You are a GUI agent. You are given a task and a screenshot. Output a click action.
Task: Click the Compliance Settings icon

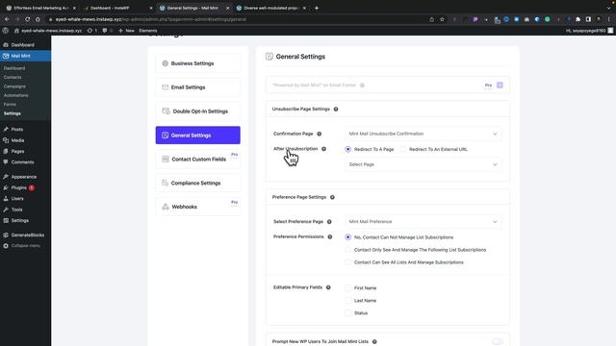point(165,183)
